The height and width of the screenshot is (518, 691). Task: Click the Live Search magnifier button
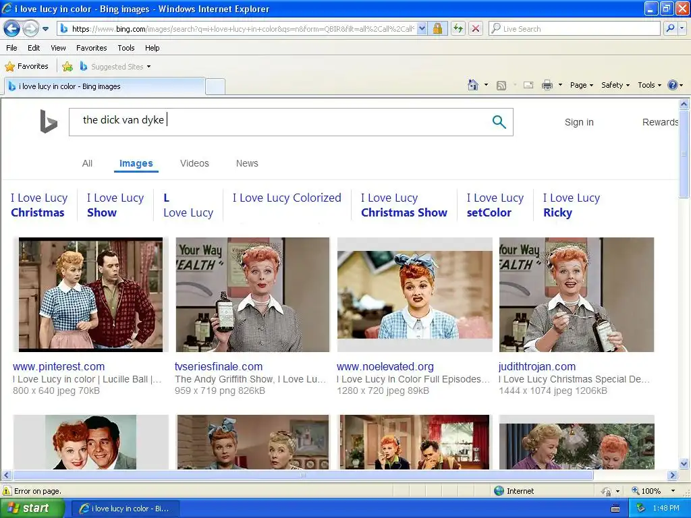point(670,29)
